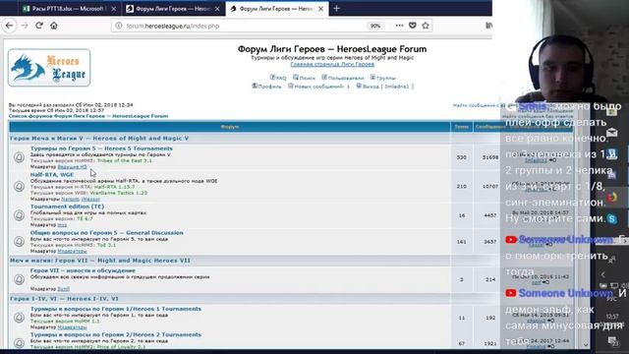Reload the forum page
Viewport: 629px width, 354px height.
tap(39, 26)
